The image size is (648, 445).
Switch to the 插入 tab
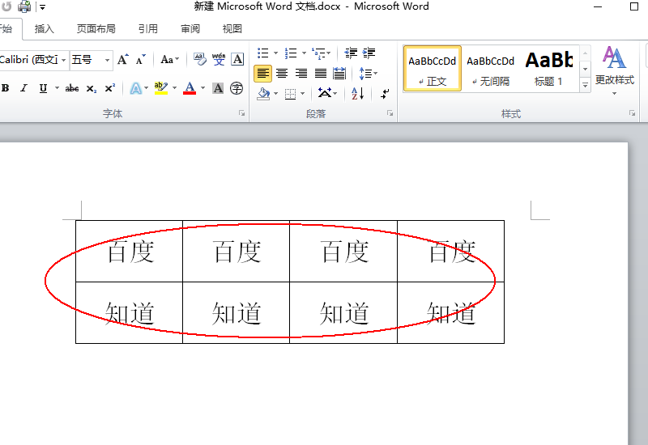[44, 29]
